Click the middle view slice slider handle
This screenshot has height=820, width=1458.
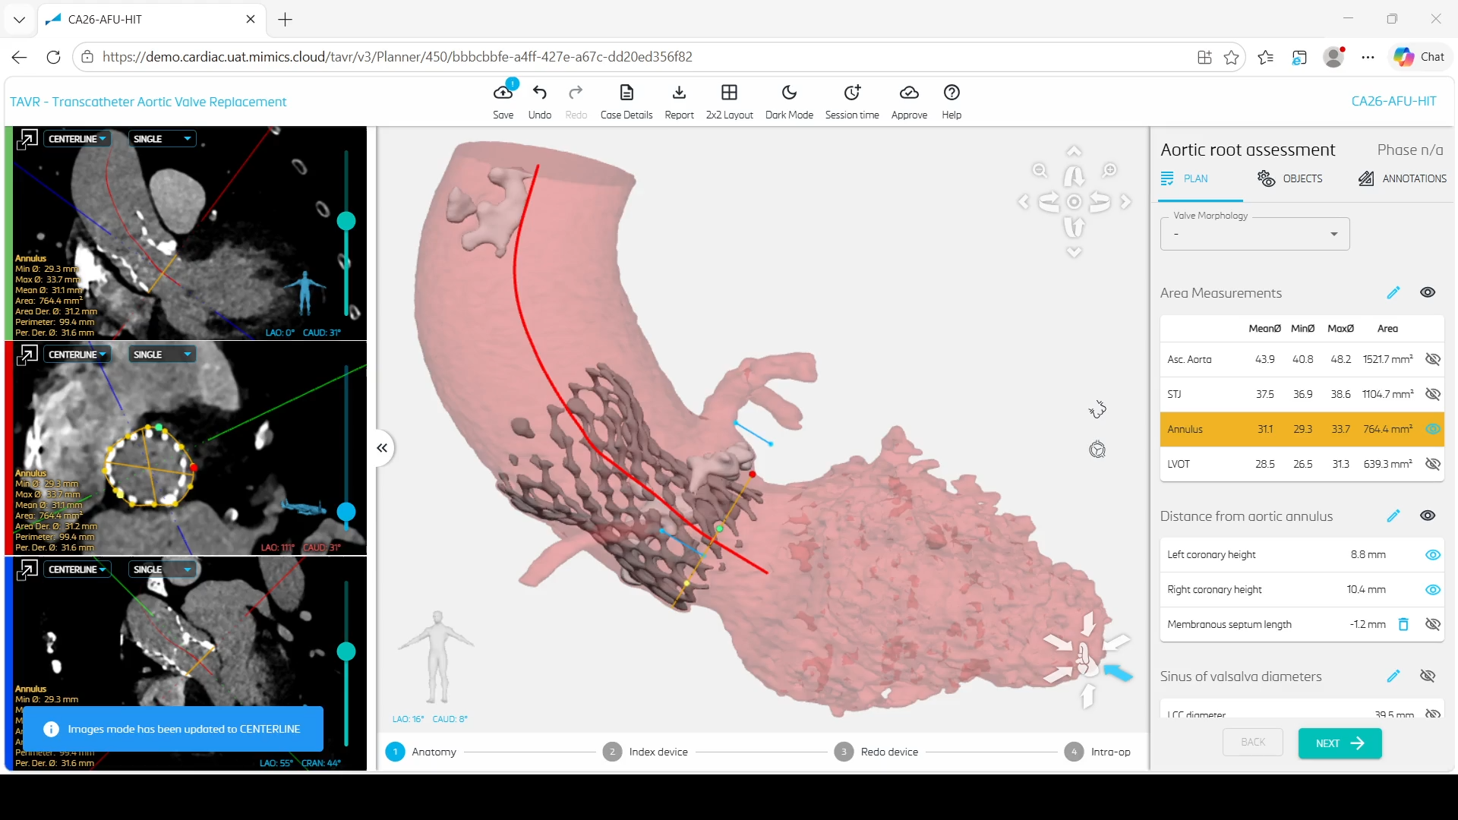click(x=346, y=512)
